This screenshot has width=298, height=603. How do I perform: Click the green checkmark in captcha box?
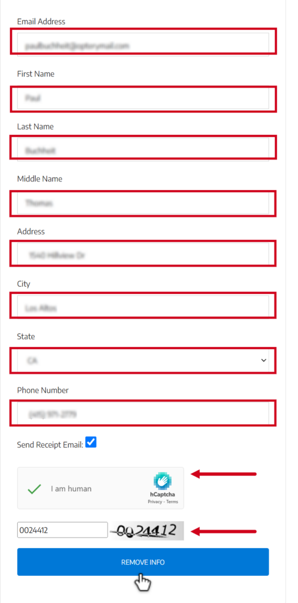tap(34, 489)
